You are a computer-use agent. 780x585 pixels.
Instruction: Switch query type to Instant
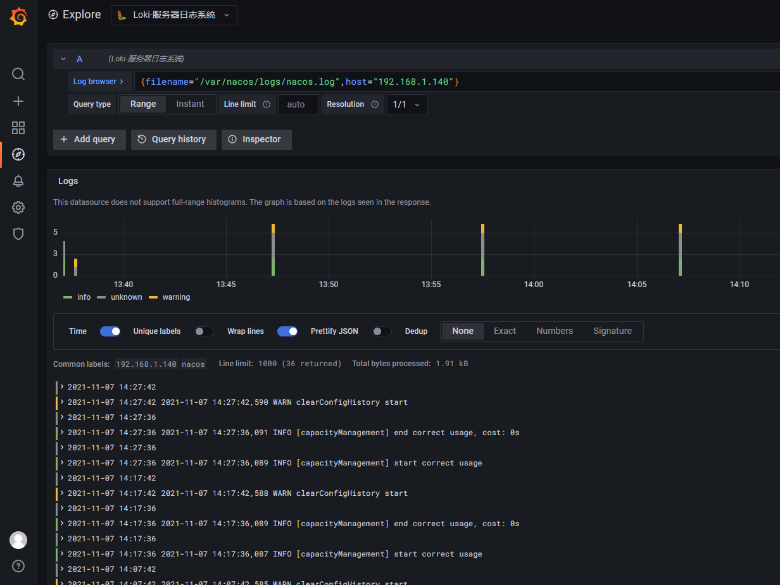point(191,104)
